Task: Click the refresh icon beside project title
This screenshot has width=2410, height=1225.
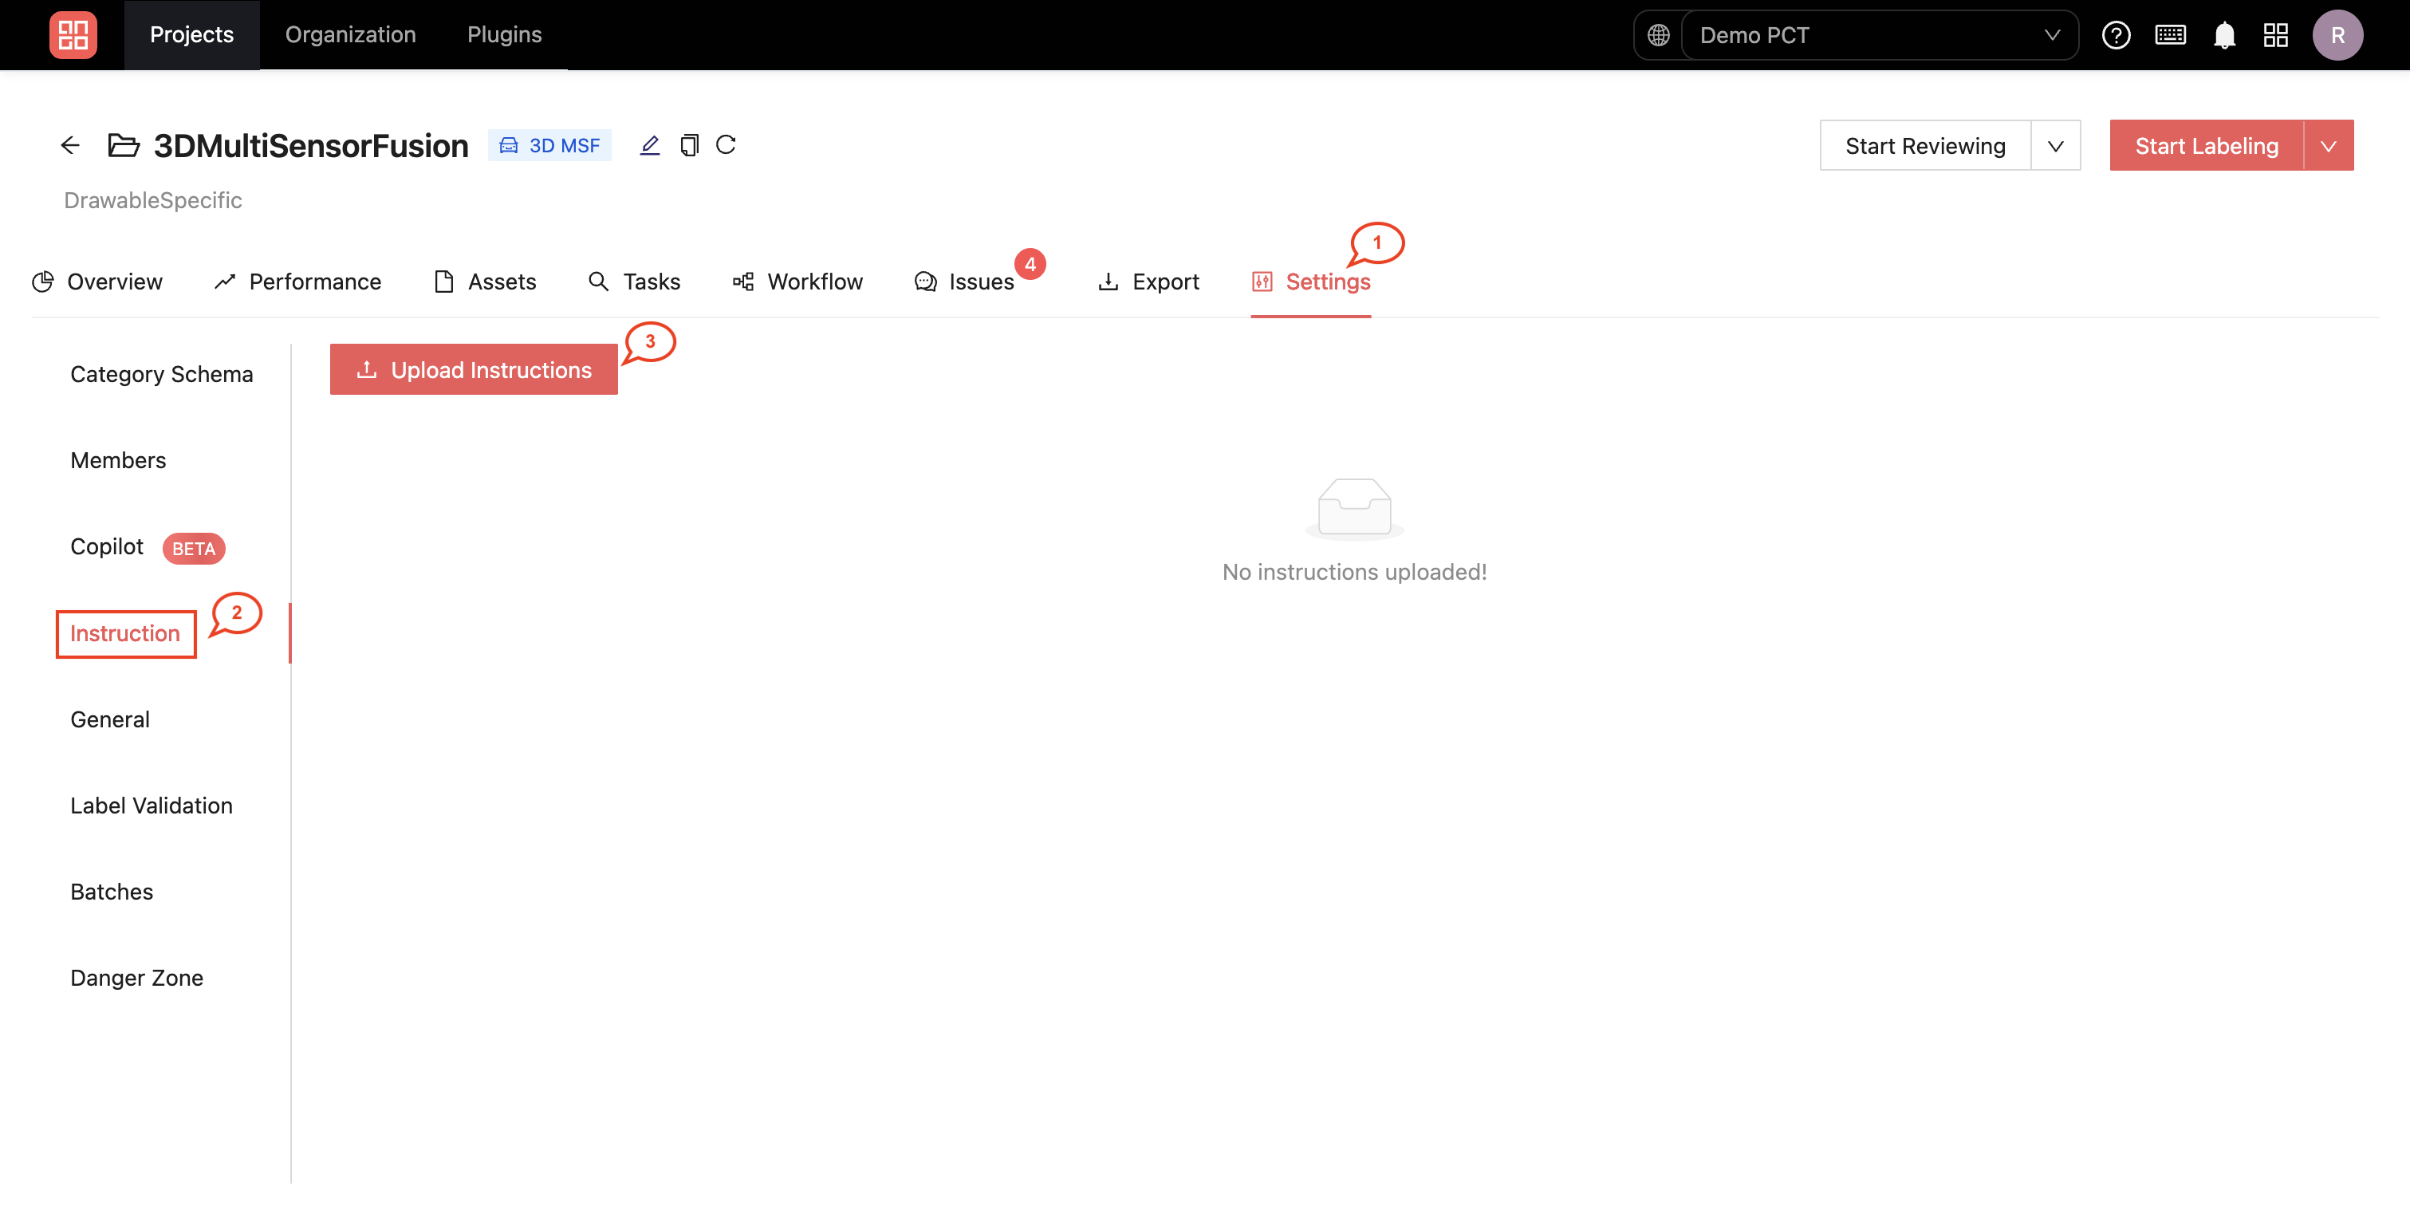Action: (725, 145)
